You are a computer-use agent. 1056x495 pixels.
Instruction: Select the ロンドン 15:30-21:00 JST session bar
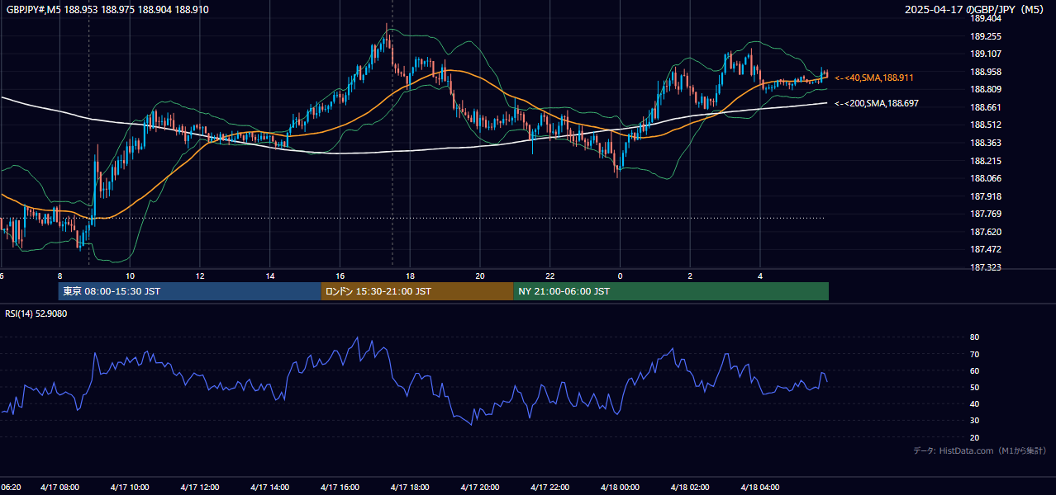pos(417,291)
